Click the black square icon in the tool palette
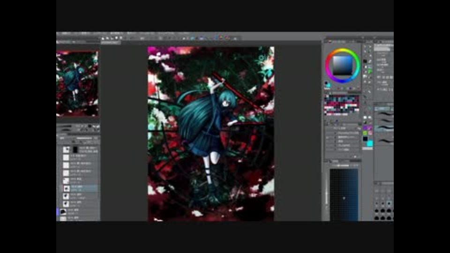 (365, 61)
